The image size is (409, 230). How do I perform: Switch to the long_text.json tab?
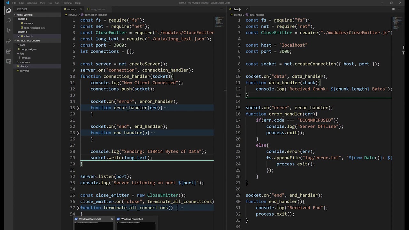(98, 9)
